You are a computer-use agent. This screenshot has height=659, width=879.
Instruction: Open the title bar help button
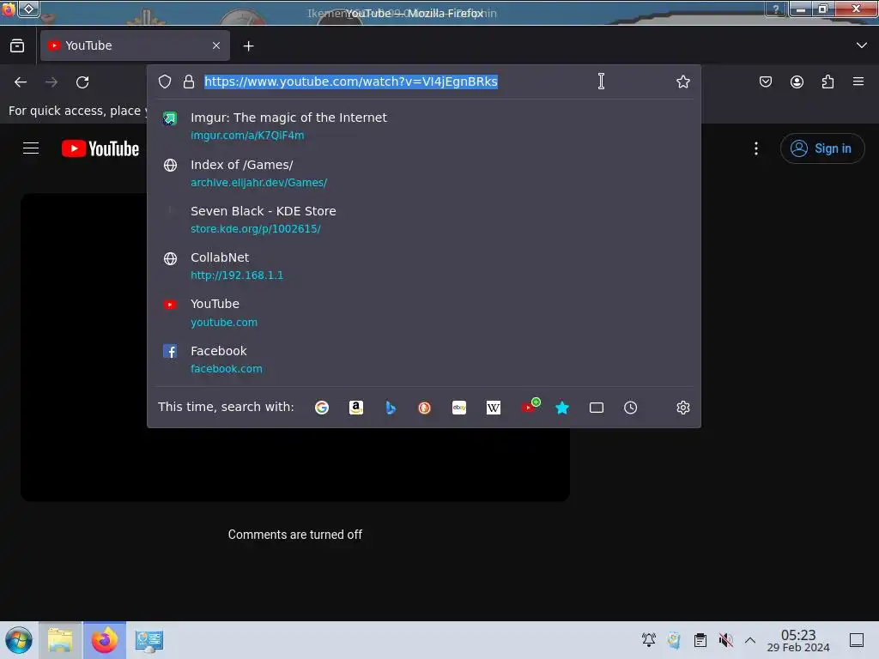click(x=776, y=9)
